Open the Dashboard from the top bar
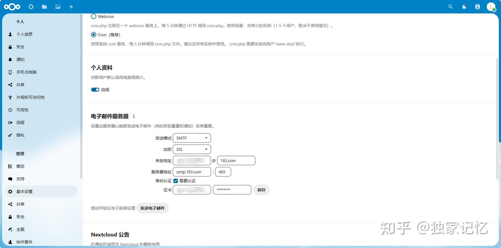This screenshot has height=248, width=501. pos(31,7)
